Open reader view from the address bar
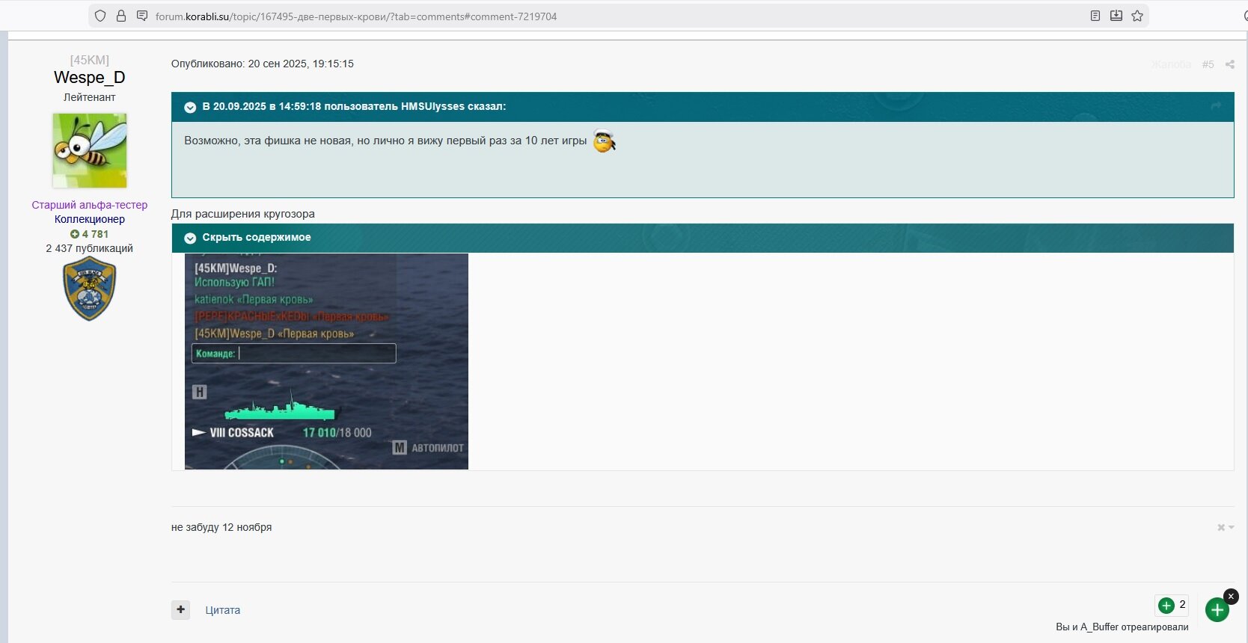 point(1095,16)
